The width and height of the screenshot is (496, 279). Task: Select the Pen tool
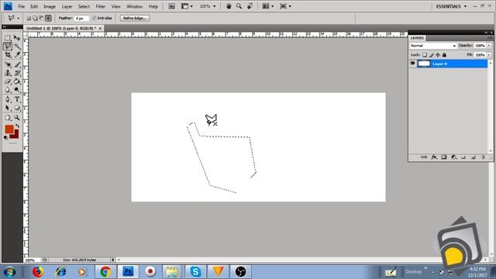click(8, 99)
